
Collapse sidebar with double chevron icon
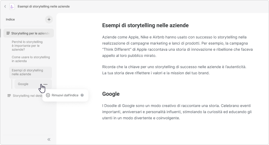[x=49, y=139]
